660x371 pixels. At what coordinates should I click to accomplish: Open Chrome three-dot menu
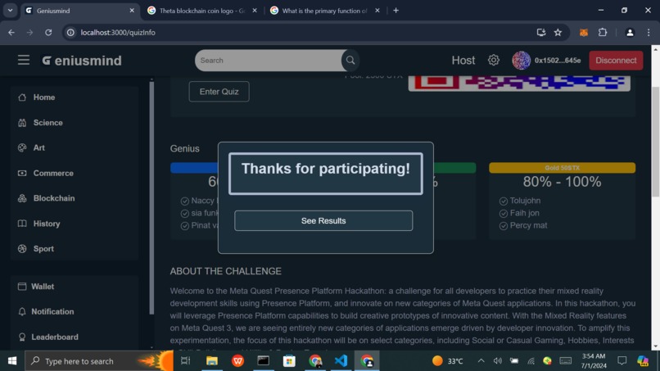click(x=649, y=33)
